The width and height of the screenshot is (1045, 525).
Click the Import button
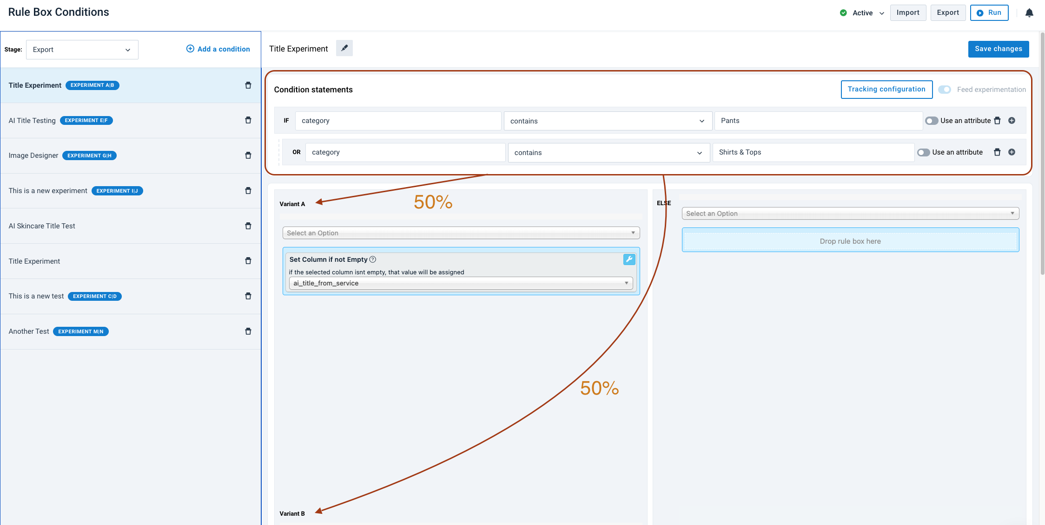point(908,13)
